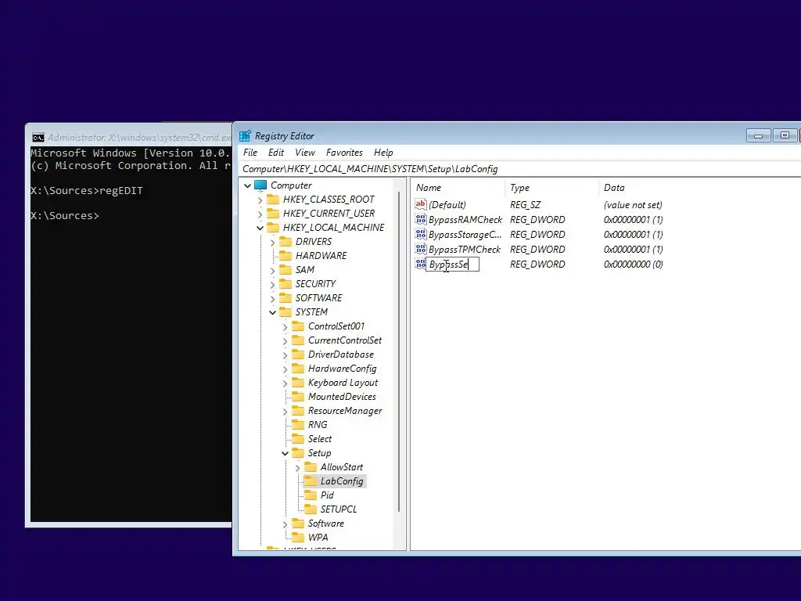Click the (value not set) data cell
The height and width of the screenshot is (601, 801).
pos(633,205)
